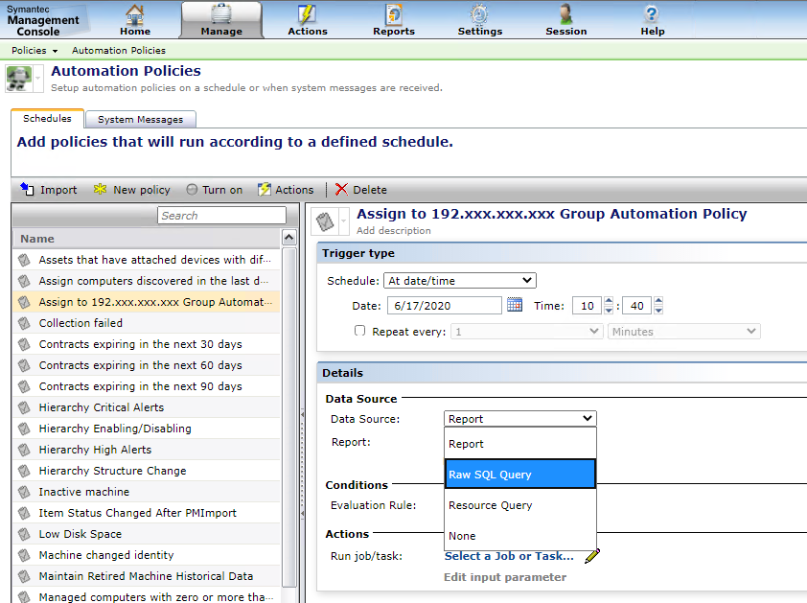Expand the arrow next to the policy tag icon

tap(344, 222)
